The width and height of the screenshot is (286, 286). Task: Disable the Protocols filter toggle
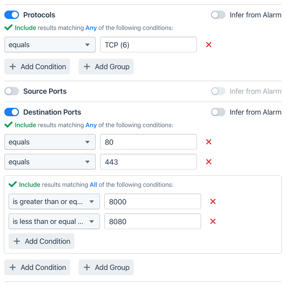12,15
